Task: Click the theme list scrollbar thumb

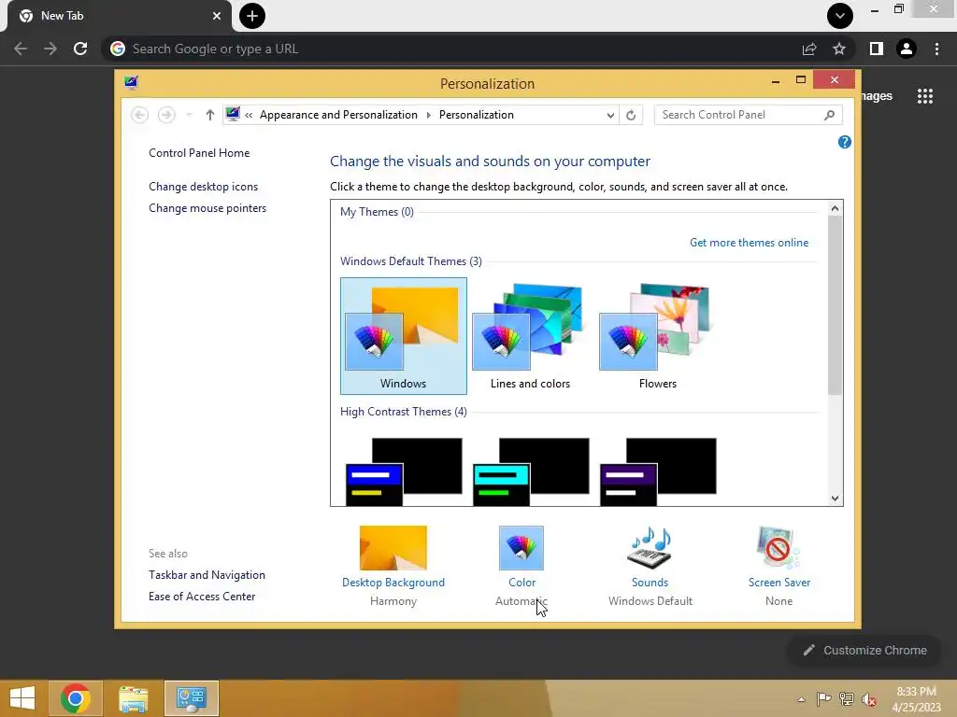Action: coord(835,305)
